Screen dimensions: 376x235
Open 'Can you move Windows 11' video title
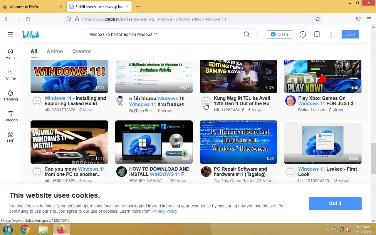click(75, 172)
